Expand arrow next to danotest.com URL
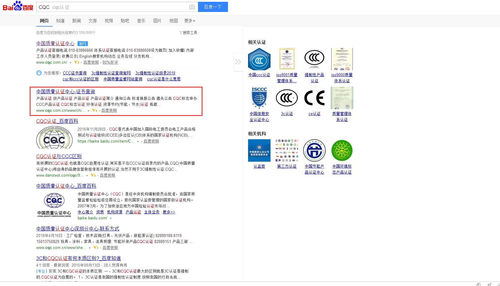 87,175
